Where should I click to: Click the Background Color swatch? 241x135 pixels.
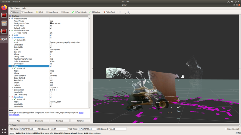click(51, 23)
